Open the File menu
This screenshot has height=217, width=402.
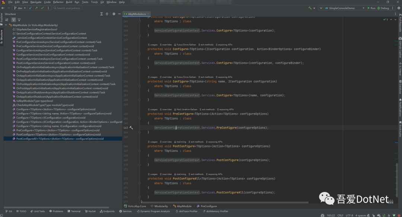point(10,2)
